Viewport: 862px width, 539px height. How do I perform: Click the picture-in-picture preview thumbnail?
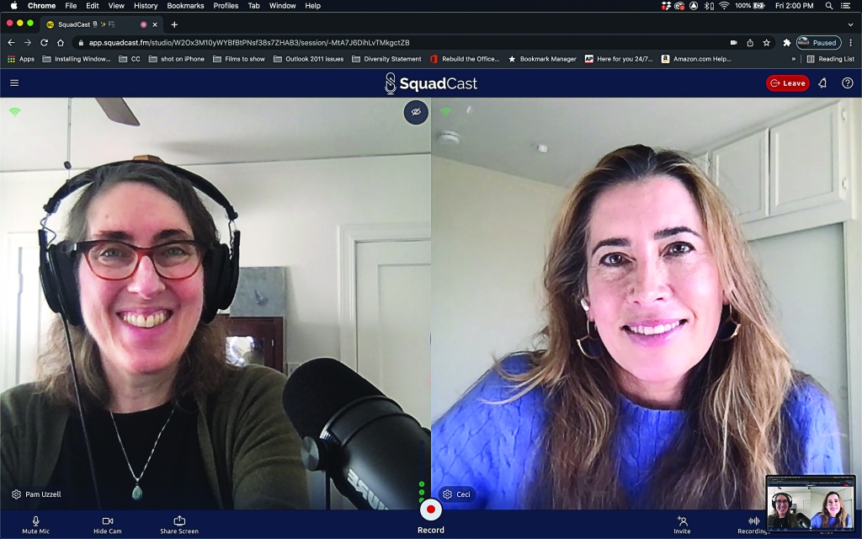(x=811, y=504)
